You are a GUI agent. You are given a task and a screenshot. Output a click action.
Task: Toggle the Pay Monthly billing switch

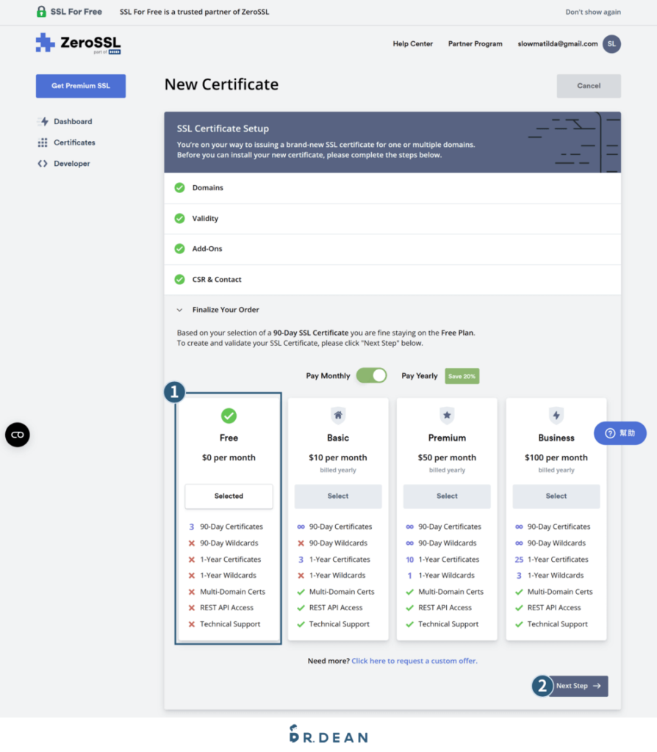371,375
